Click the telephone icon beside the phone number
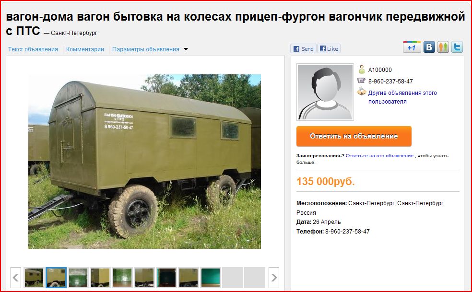Image resolution: width=472 pixels, height=292 pixels. pyautogui.click(x=361, y=81)
